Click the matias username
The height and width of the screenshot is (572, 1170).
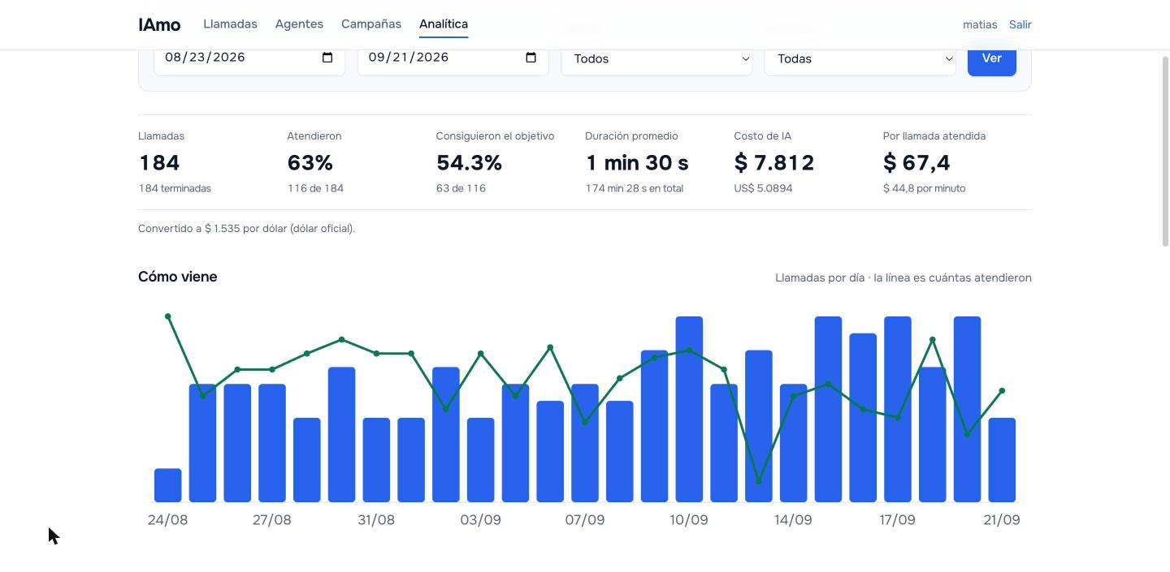[x=980, y=24]
